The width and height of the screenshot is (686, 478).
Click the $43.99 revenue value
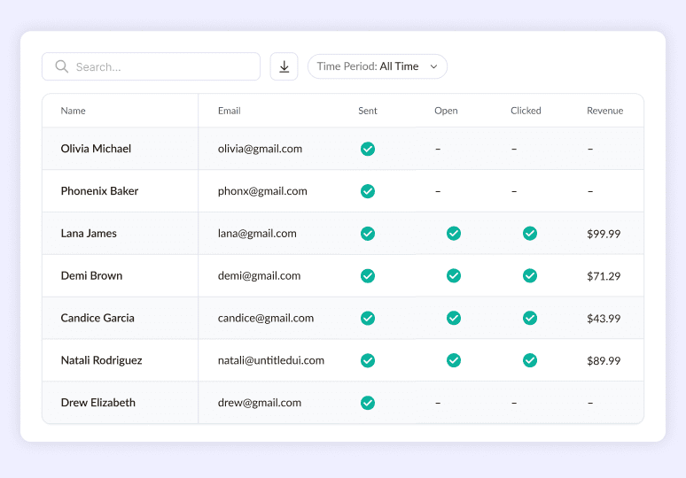pos(604,319)
